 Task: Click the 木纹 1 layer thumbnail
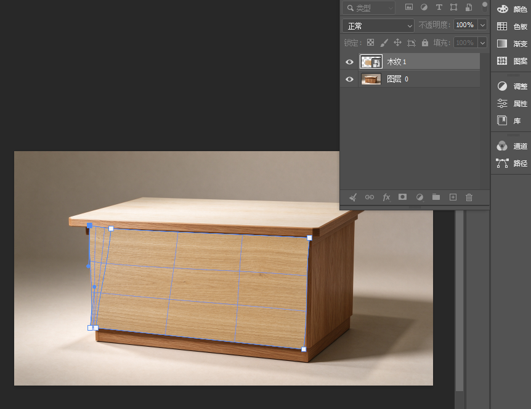371,62
